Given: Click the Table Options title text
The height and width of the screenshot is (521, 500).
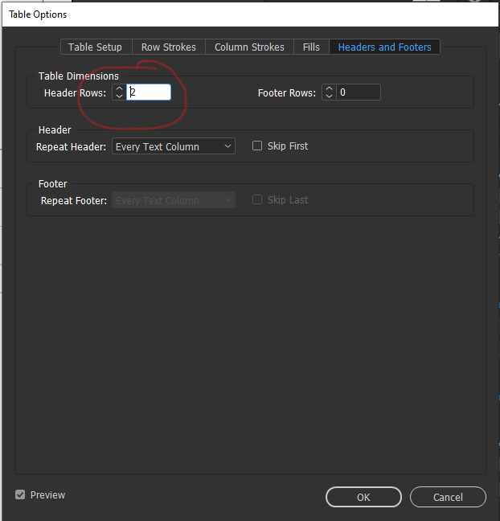Looking at the screenshot, I should pyautogui.click(x=38, y=14).
